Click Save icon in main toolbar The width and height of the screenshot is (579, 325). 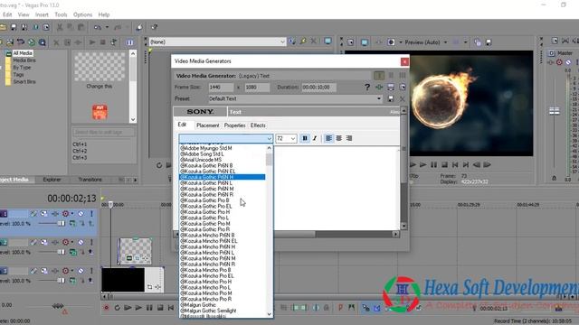point(14,27)
